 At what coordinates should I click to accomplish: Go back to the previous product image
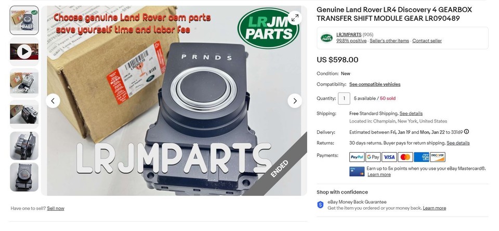(53, 101)
